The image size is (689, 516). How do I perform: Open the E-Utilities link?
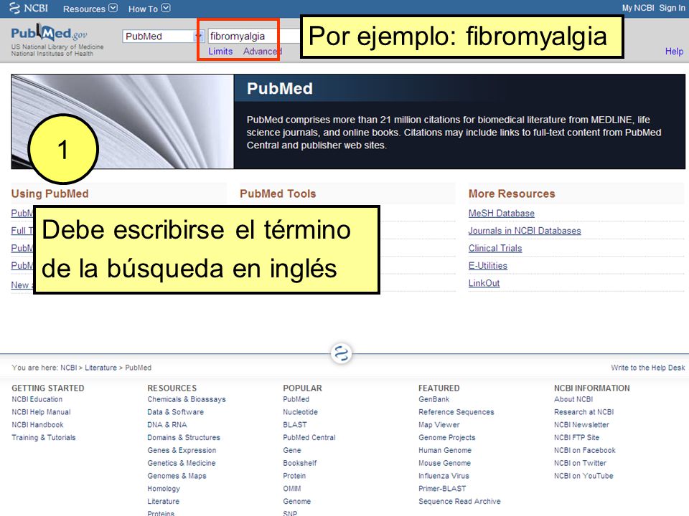coord(488,266)
